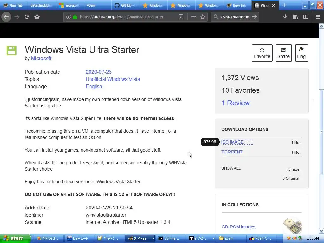Open the browser home page

[37, 17]
